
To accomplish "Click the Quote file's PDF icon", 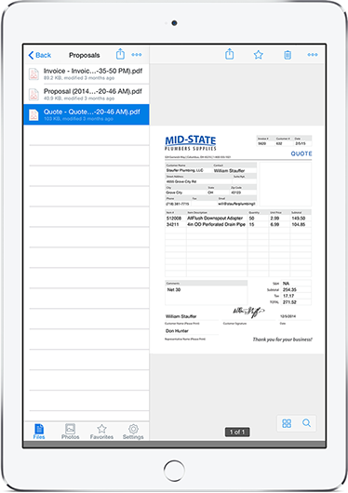I will tap(33, 114).
